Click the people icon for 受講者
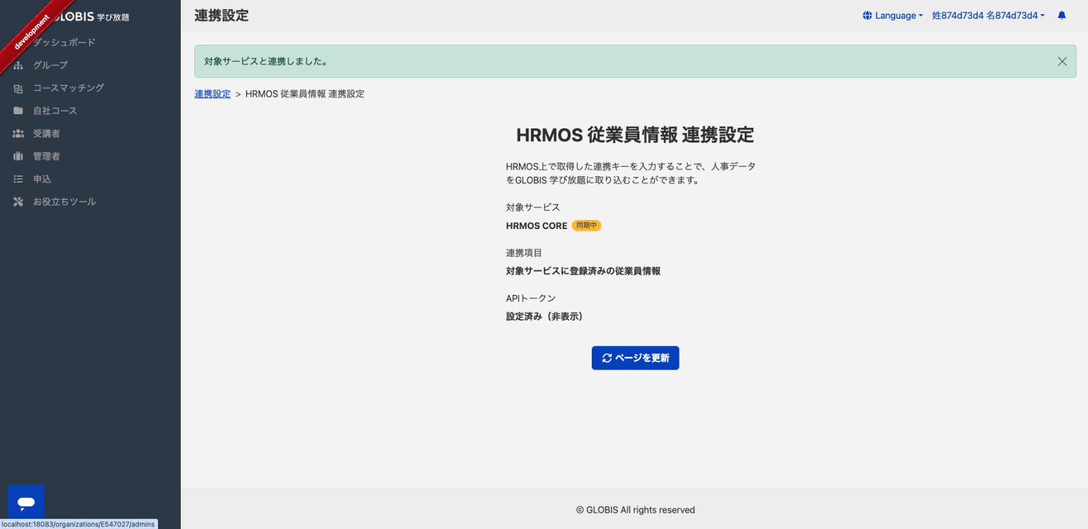This screenshot has height=529, width=1088. pyautogui.click(x=18, y=134)
